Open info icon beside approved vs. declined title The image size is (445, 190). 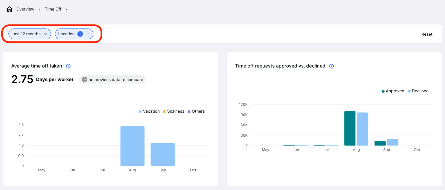click(332, 66)
